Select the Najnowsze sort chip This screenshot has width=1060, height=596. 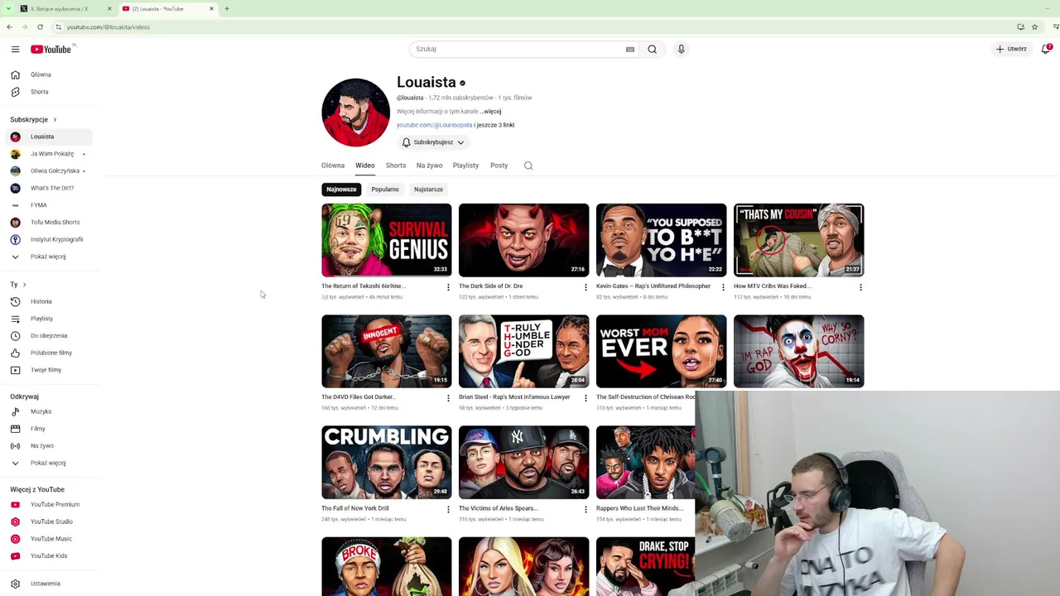[x=341, y=190]
